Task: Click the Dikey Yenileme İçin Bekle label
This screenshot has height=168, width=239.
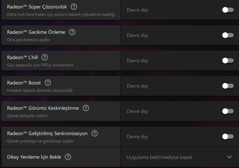Action: pyautogui.click(x=34, y=157)
